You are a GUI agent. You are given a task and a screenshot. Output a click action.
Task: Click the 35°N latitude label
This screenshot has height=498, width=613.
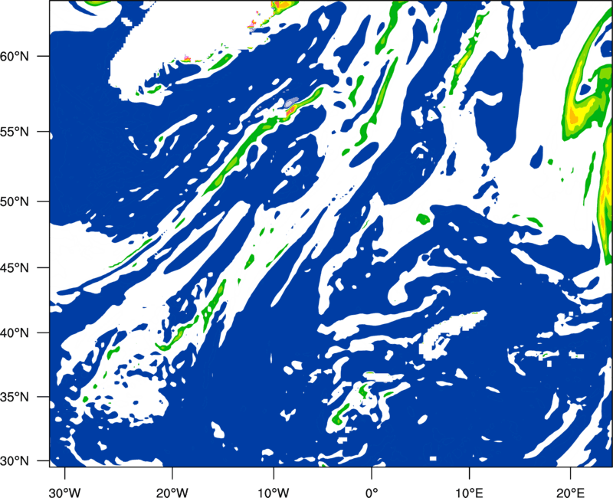click(15, 397)
